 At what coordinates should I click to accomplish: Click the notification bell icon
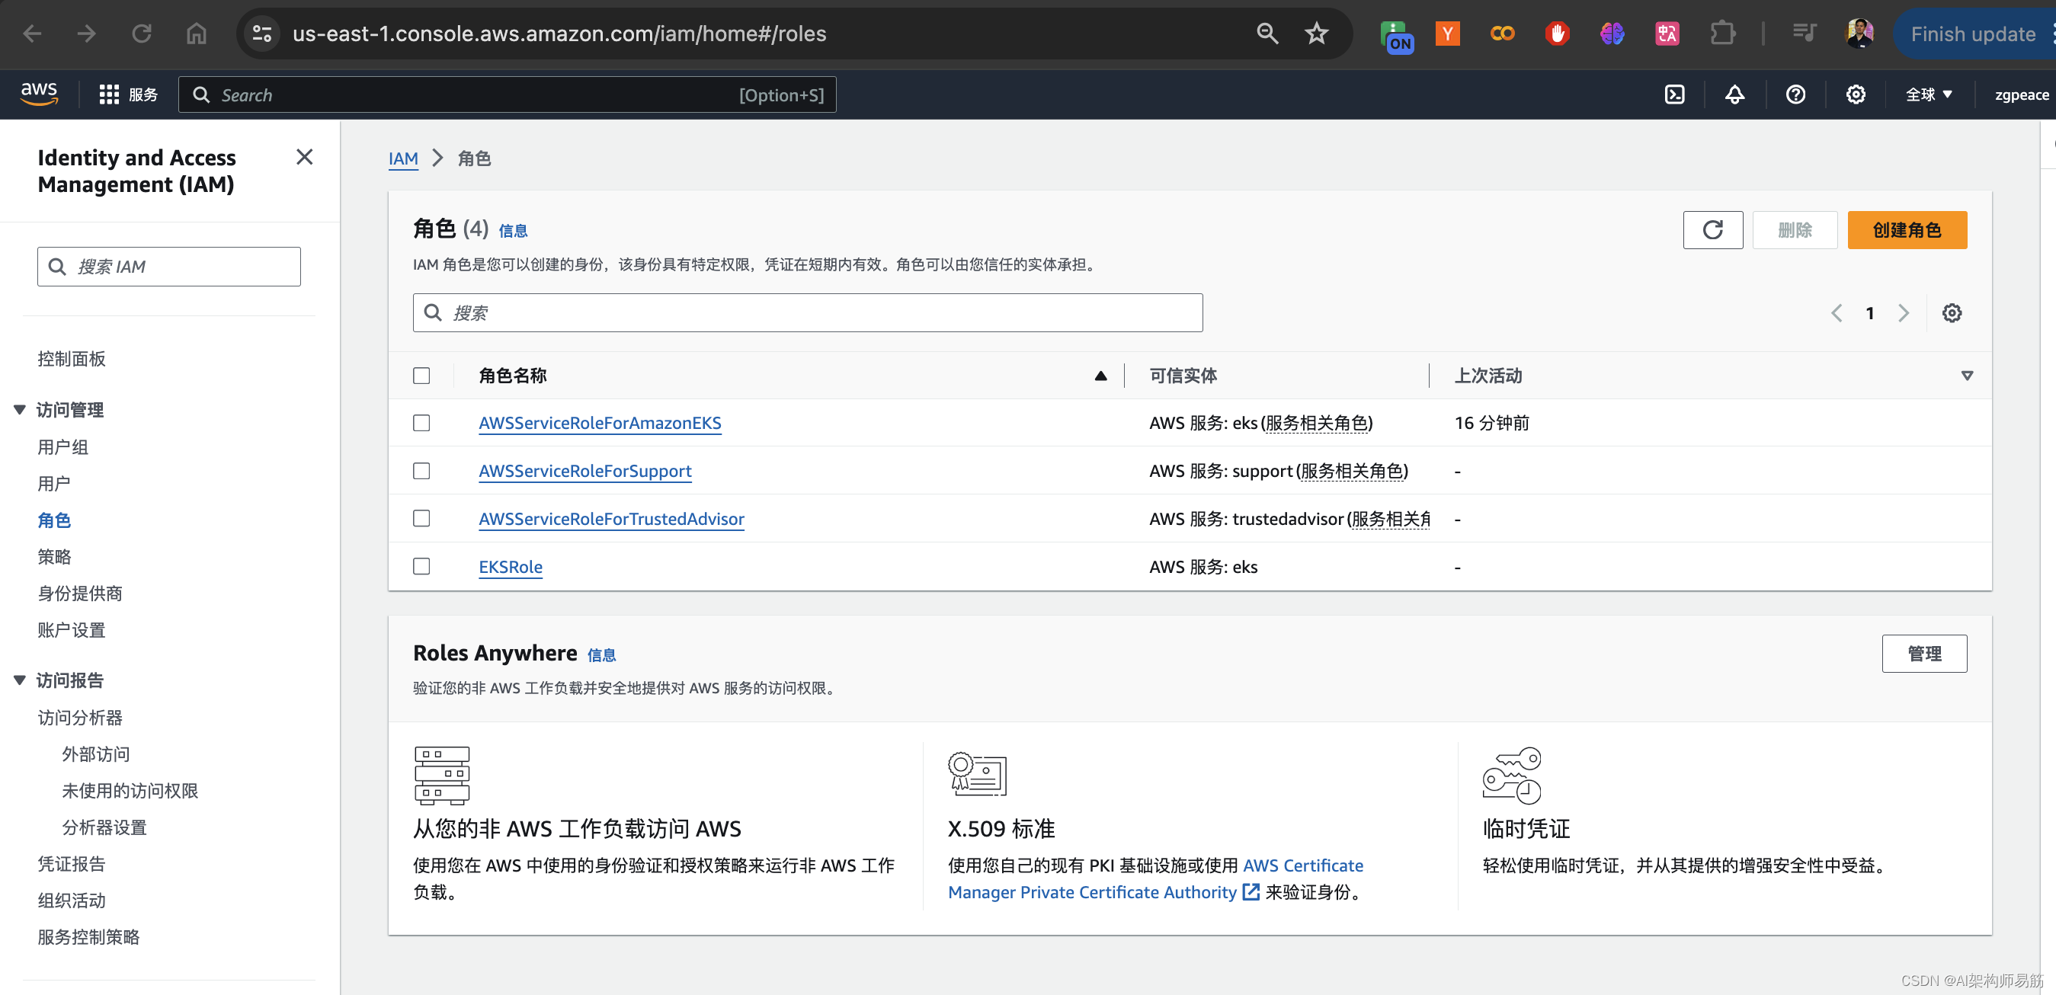click(x=1734, y=93)
